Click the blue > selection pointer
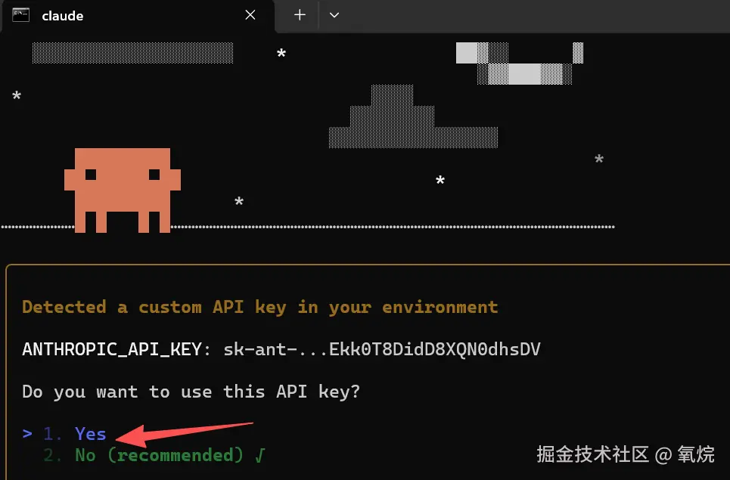Image resolution: width=730 pixels, height=480 pixels. [27, 433]
